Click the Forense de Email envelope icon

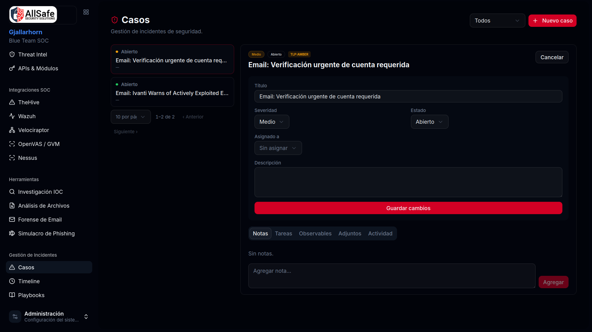tap(12, 219)
